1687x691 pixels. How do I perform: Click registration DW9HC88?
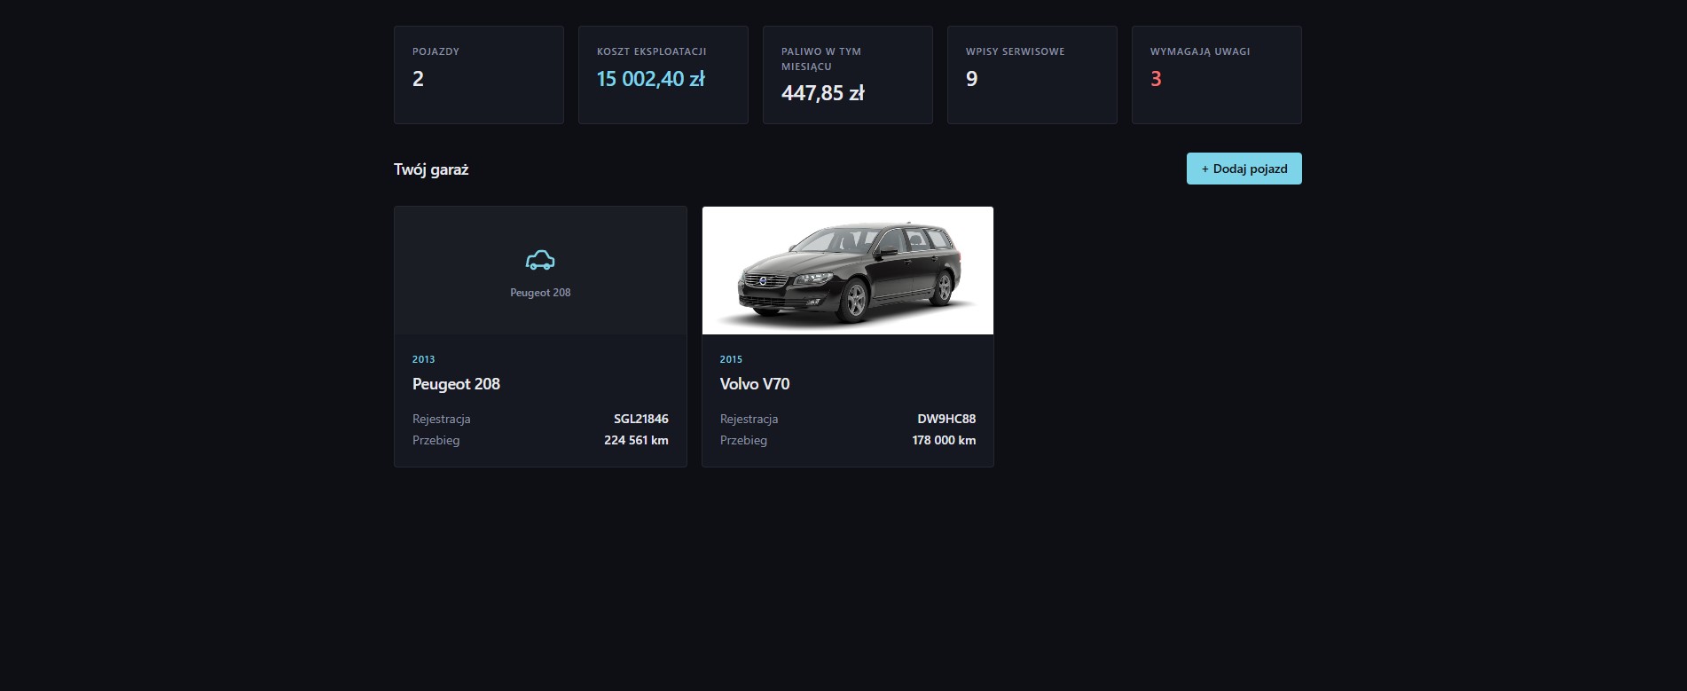tap(946, 419)
